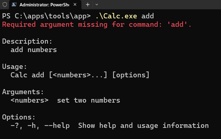Click the --help option text
This screenshot has width=221, height=139.
57,125
